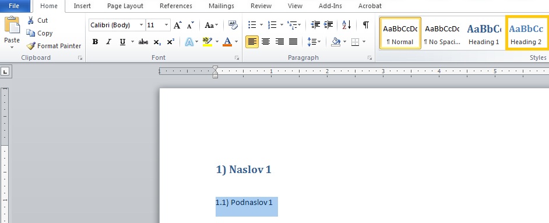
Task: Switch to the Page Layout tab
Action: [x=125, y=6]
